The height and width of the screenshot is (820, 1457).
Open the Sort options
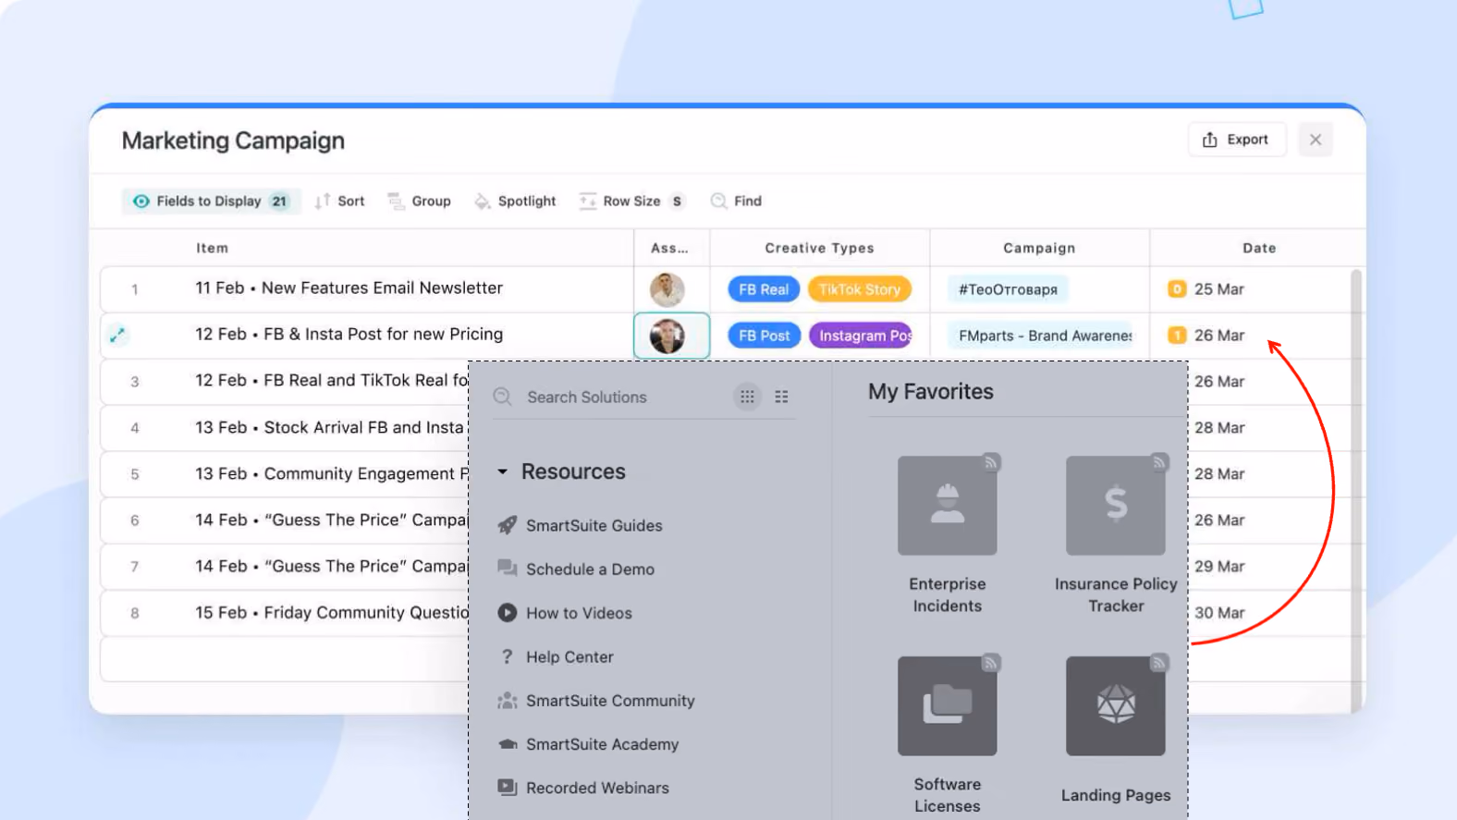(x=339, y=201)
